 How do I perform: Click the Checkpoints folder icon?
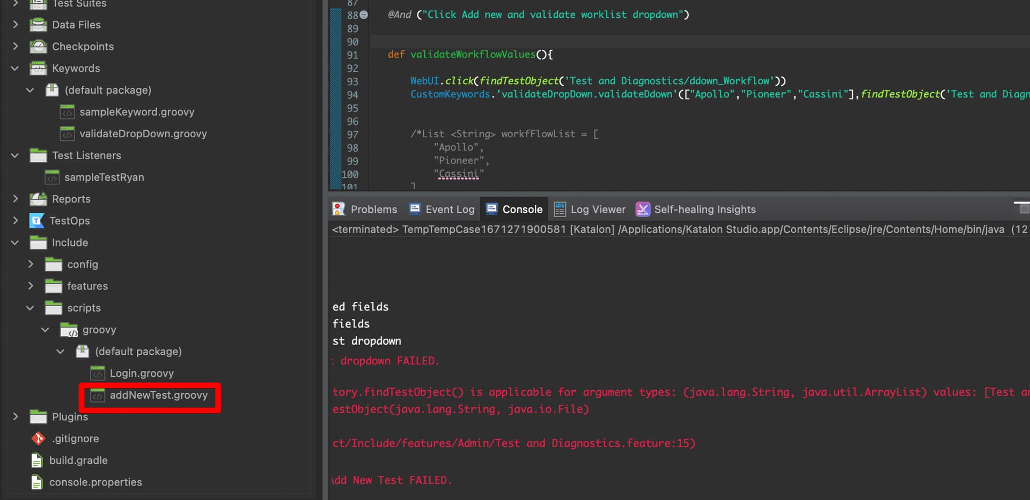(x=38, y=47)
